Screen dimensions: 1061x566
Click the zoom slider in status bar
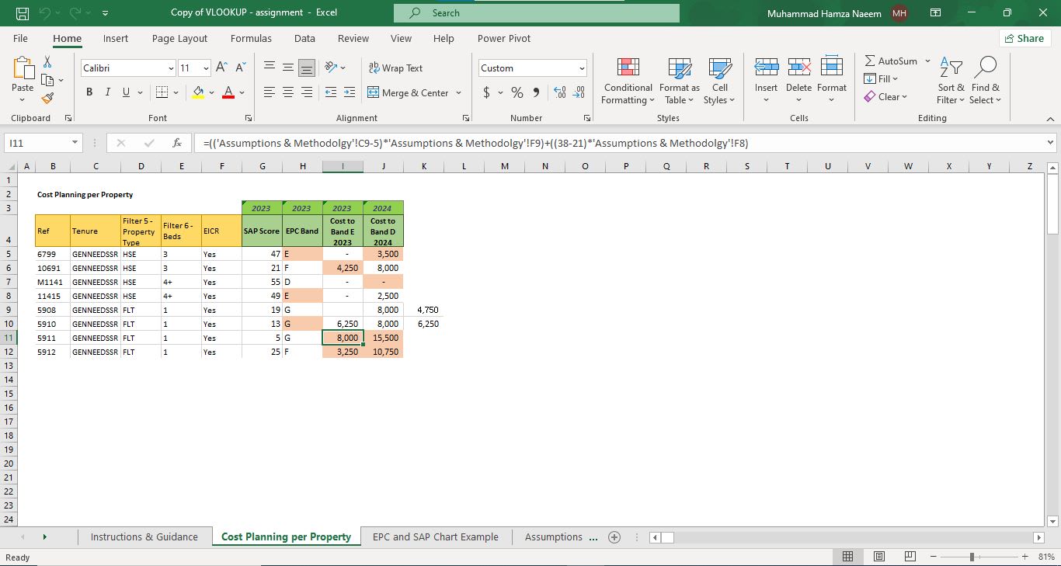[972, 557]
